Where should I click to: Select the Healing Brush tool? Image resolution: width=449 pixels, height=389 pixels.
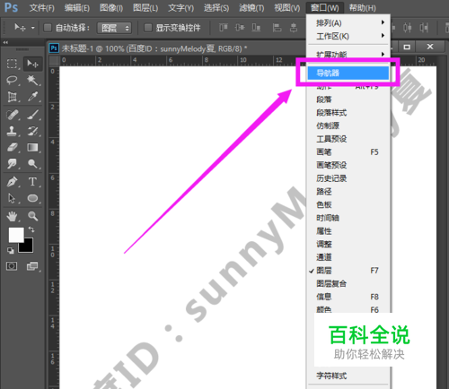(x=12, y=115)
